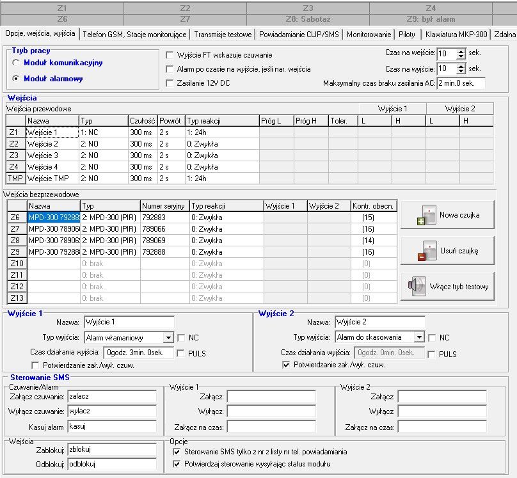Click serial number cell 789066

point(165,229)
